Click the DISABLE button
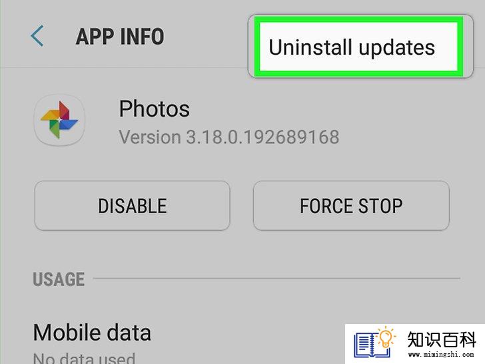Image resolution: width=485 pixels, height=364 pixels. (133, 205)
